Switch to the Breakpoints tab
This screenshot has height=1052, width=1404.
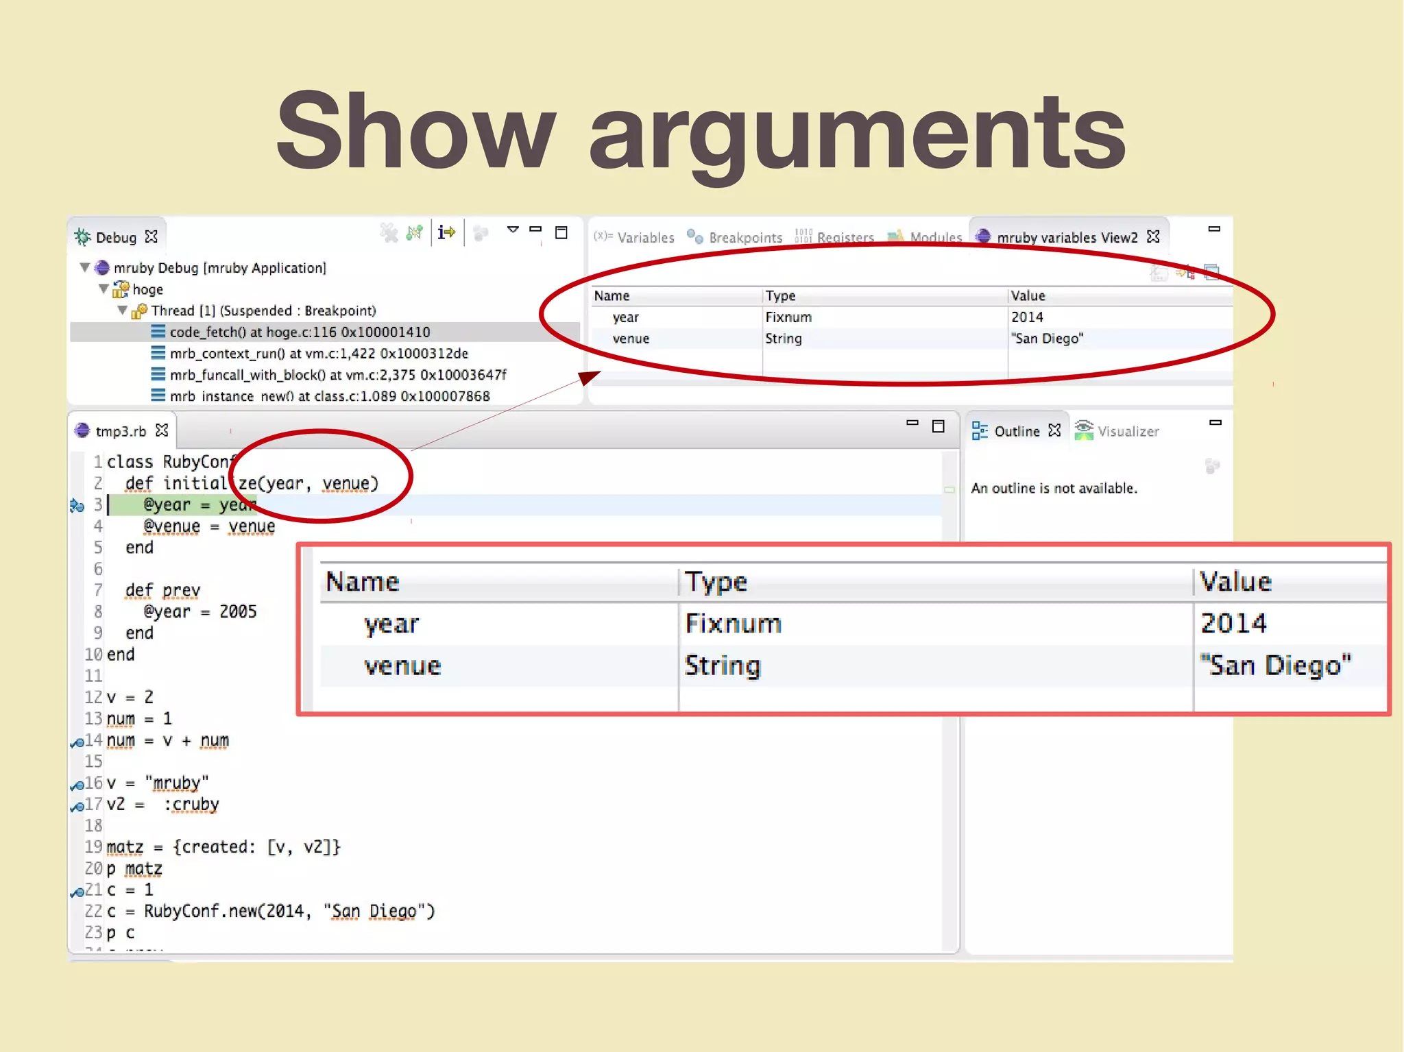tap(735, 237)
